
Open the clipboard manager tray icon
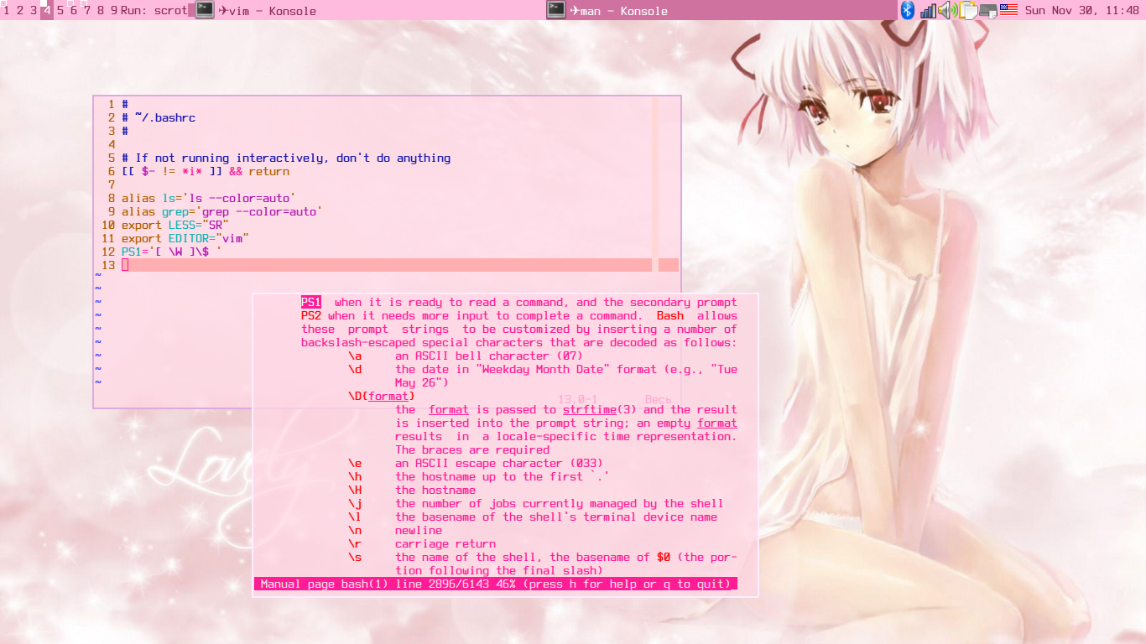[x=968, y=10]
